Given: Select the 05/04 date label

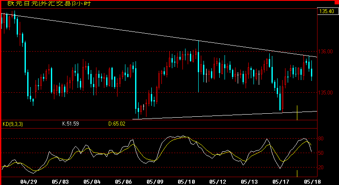Looking at the screenshot, I should pos(92,182).
